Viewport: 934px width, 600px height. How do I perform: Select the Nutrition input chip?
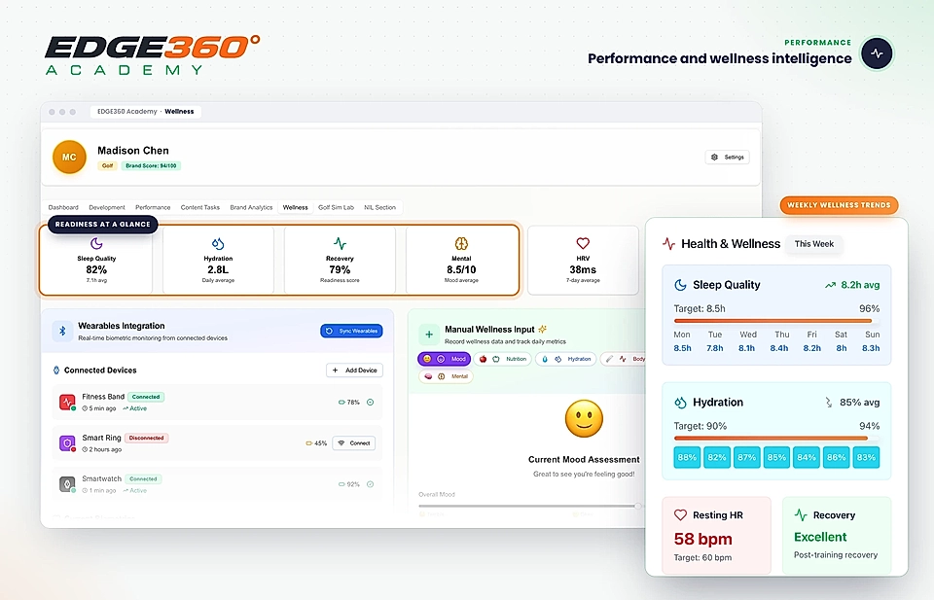click(503, 359)
